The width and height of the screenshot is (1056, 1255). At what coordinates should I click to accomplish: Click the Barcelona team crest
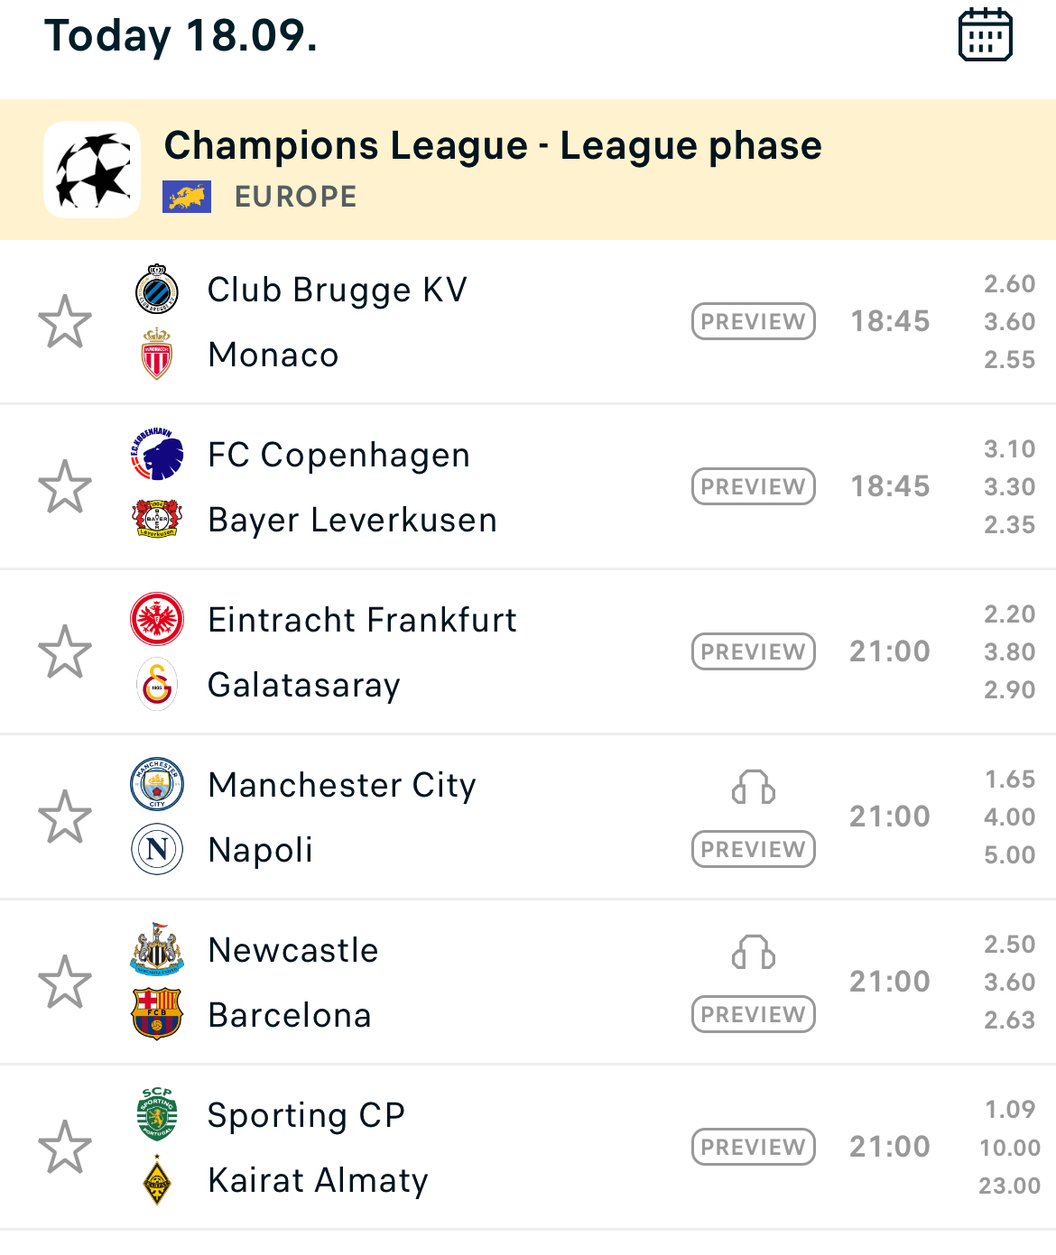point(157,1015)
